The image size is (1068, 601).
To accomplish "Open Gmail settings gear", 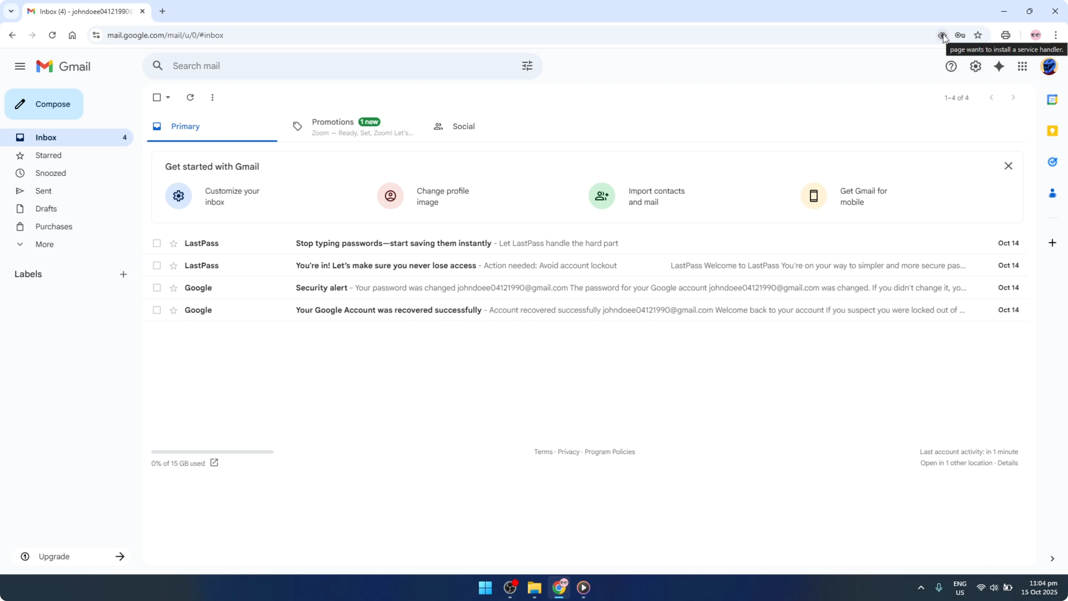I will click(x=975, y=66).
